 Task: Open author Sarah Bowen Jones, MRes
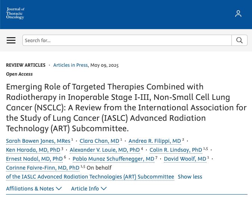(38, 141)
